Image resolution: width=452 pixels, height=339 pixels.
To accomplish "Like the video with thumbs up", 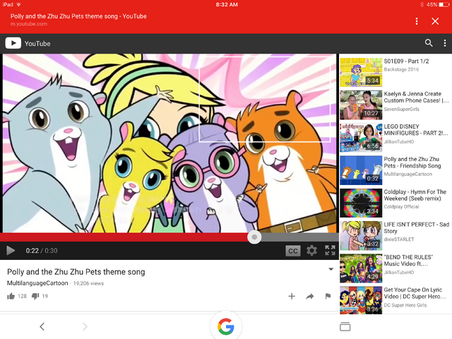I will [11, 296].
